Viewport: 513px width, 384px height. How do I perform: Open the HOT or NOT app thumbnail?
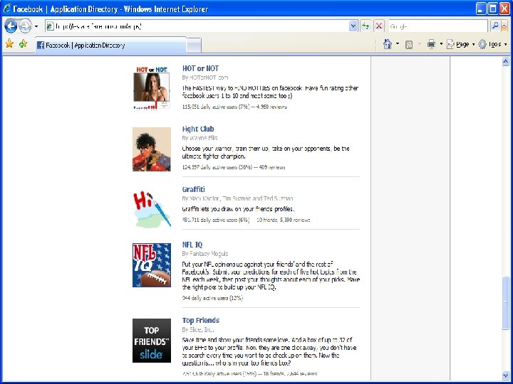click(152, 88)
